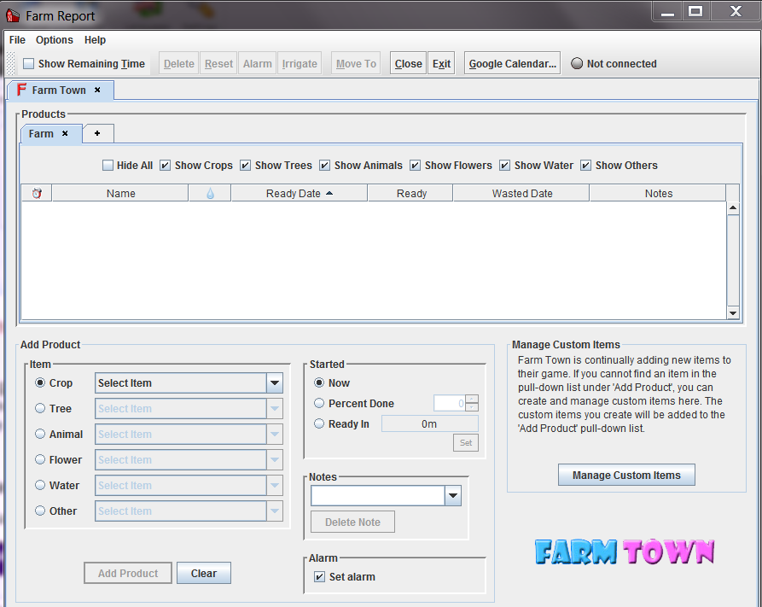Open the Help menu
762x607 pixels.
click(x=95, y=39)
